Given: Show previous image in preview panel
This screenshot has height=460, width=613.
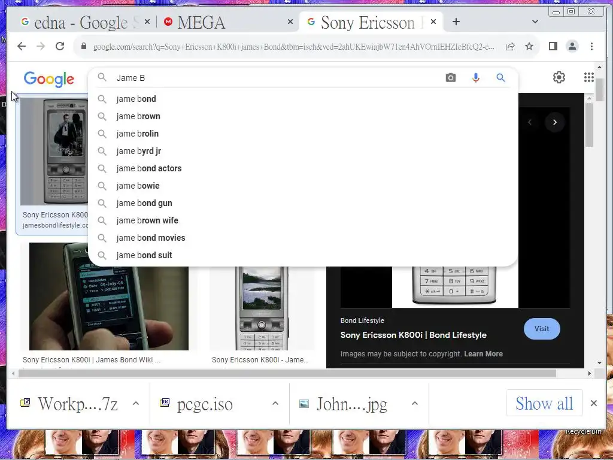Looking at the screenshot, I should [529, 122].
